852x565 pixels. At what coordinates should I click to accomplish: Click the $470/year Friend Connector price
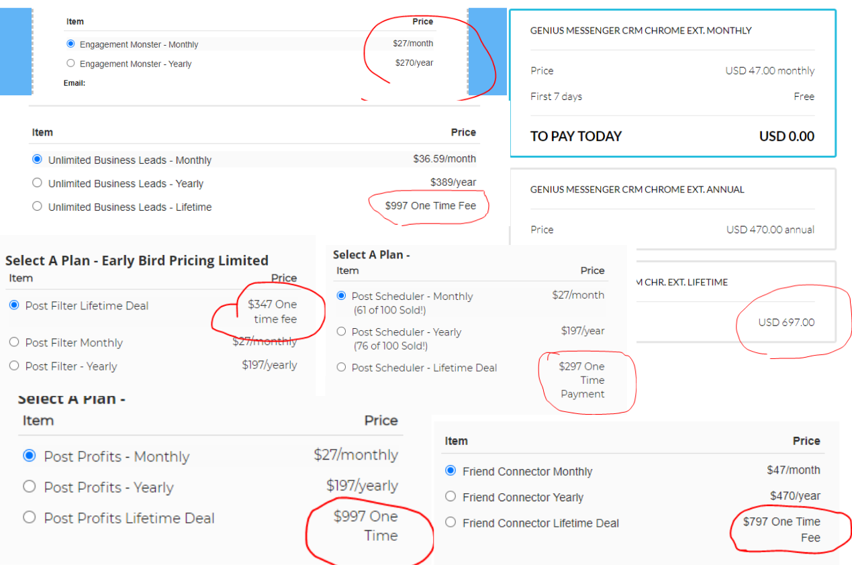(x=796, y=496)
